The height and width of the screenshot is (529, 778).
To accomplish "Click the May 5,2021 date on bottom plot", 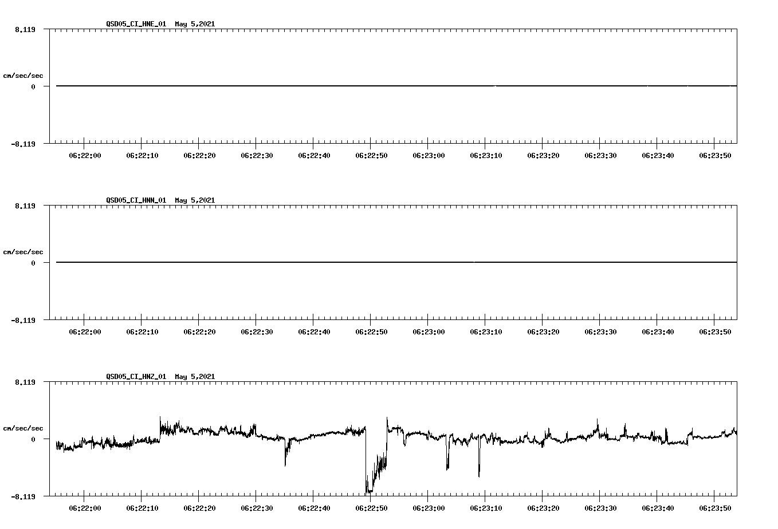I will [x=194, y=377].
